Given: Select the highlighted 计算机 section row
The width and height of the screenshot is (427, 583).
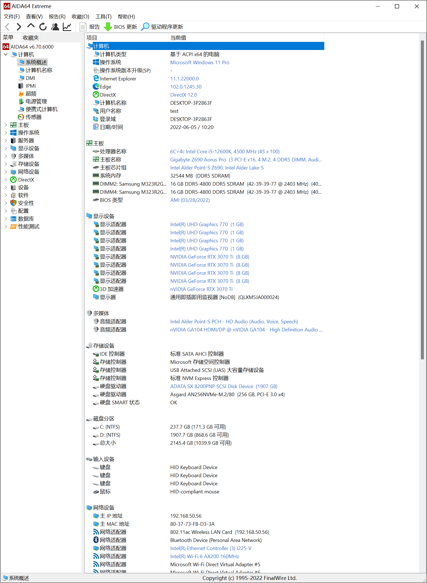Looking at the screenshot, I should (x=205, y=46).
